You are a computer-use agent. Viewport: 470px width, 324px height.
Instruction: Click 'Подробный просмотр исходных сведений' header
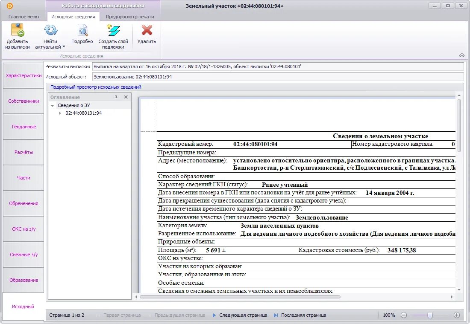coord(96,87)
